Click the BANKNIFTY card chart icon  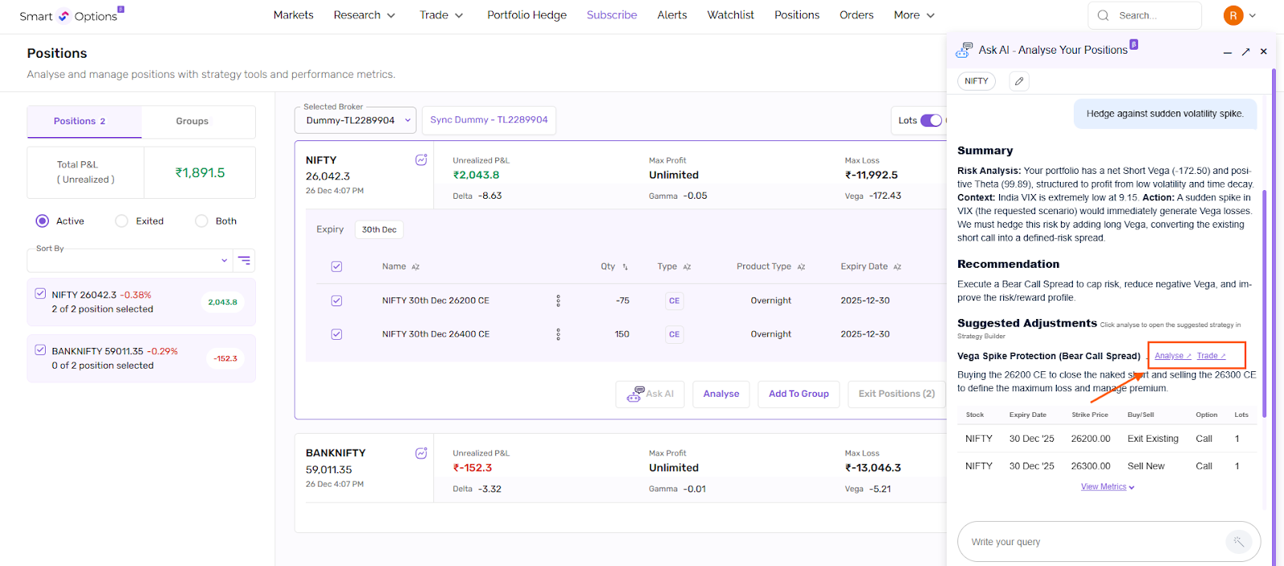[421, 453]
